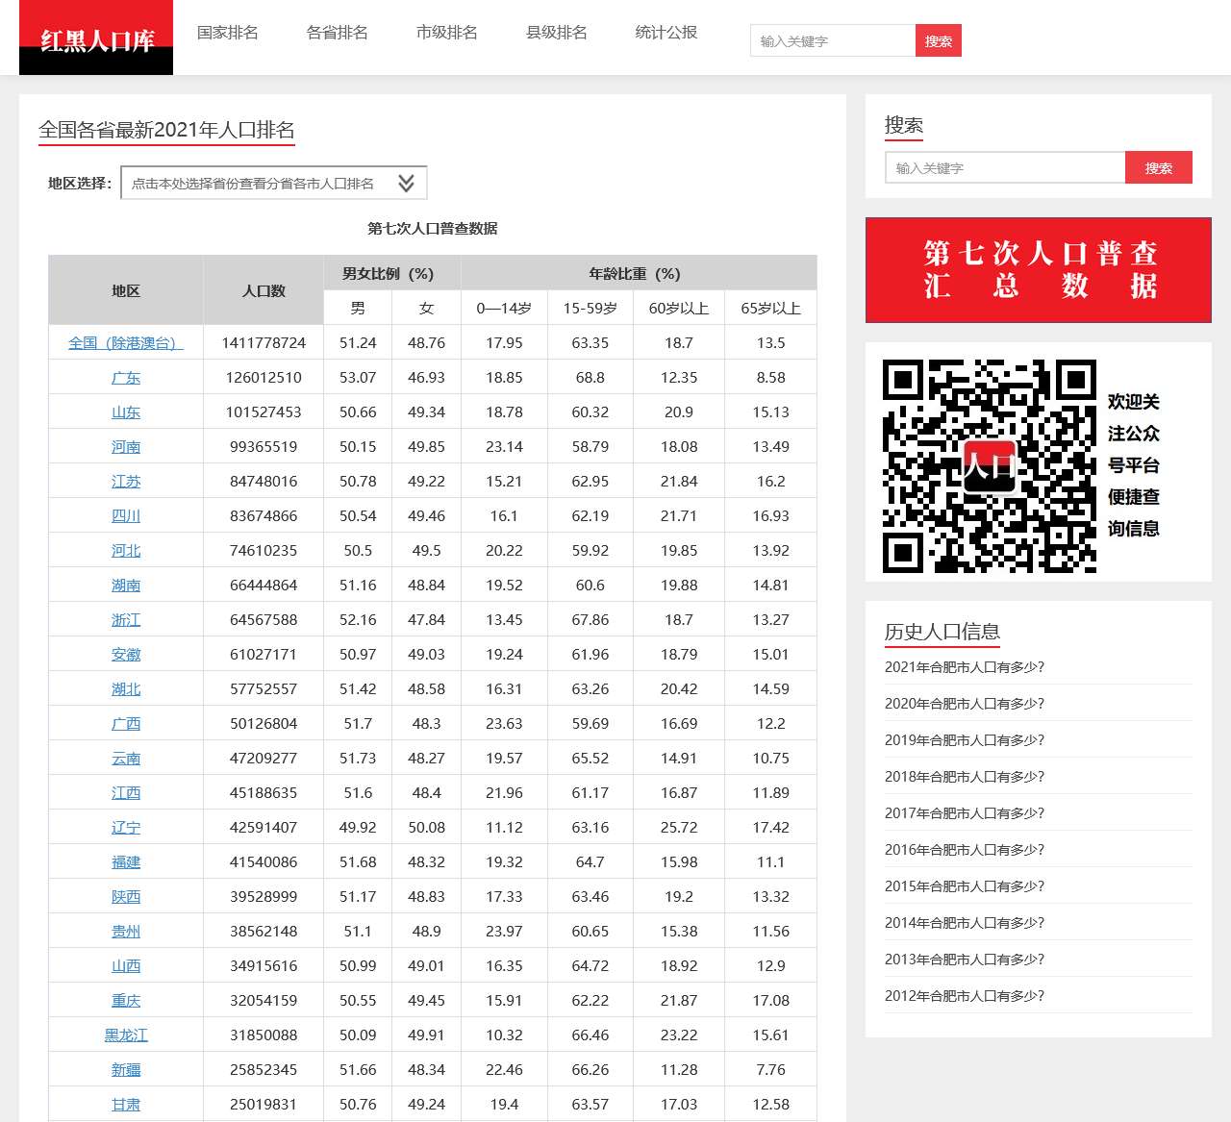The image size is (1231, 1122).
Task: Open the 国家排名 menu item
Action: [228, 33]
